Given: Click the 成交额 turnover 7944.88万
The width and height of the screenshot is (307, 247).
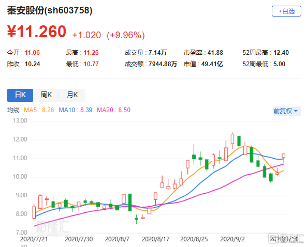Looking at the screenshot, I should pos(163,64).
